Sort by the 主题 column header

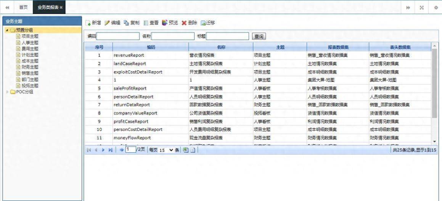point(280,47)
